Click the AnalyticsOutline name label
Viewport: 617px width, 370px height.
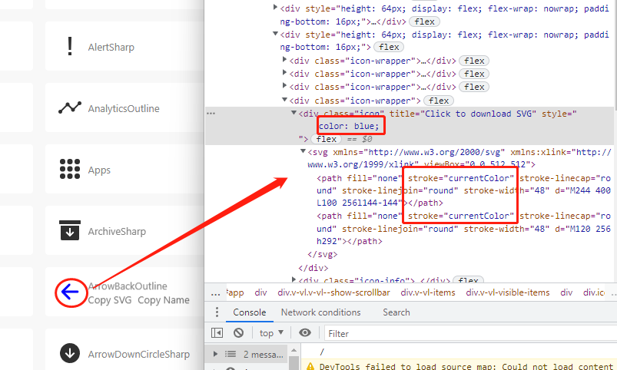point(124,108)
